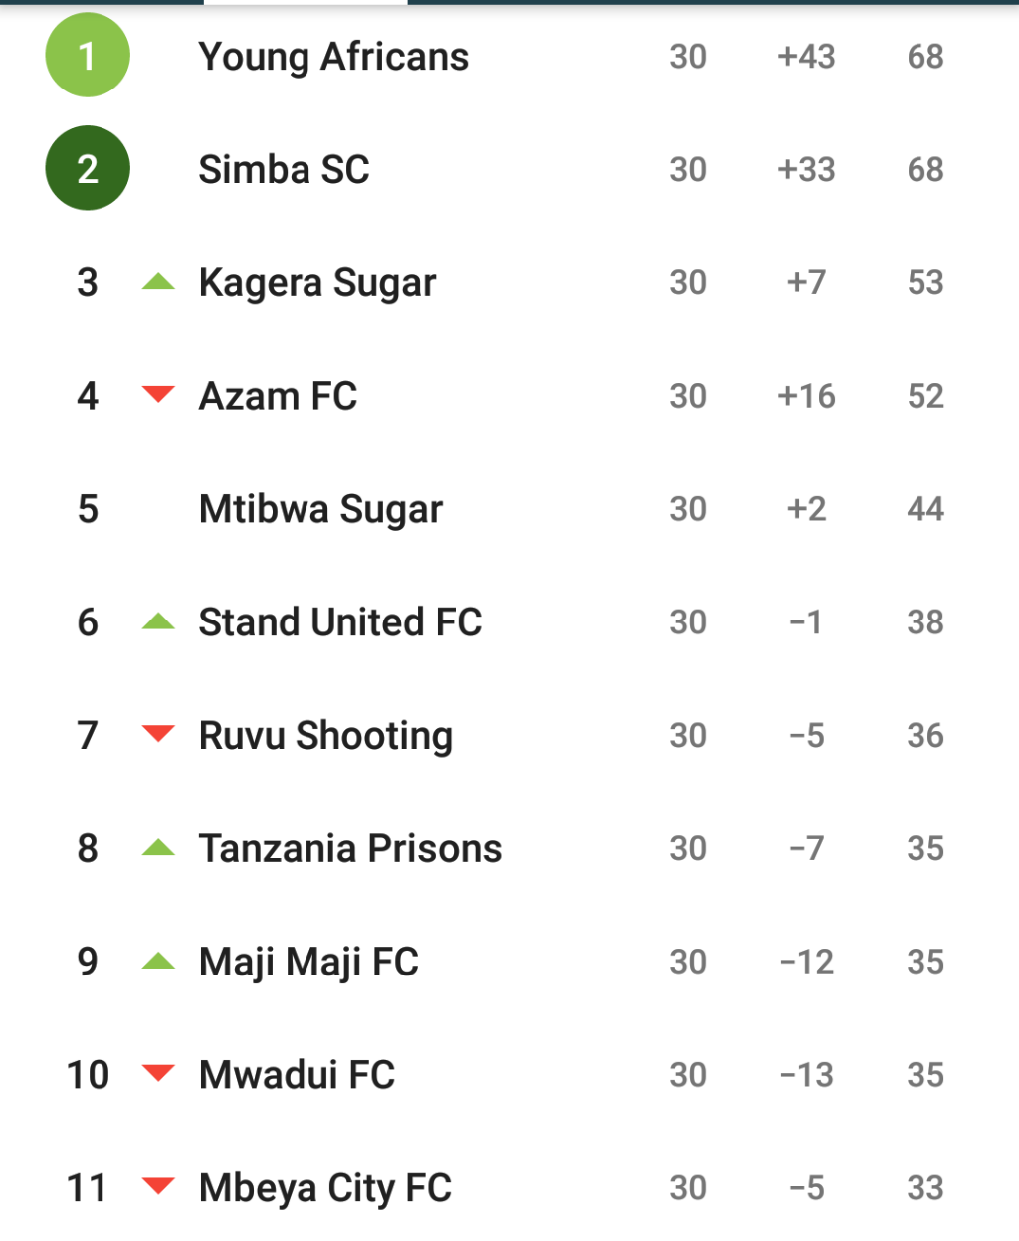Click red down arrow beside Ruvu Shooting
1019x1241 pixels.
[158, 735]
